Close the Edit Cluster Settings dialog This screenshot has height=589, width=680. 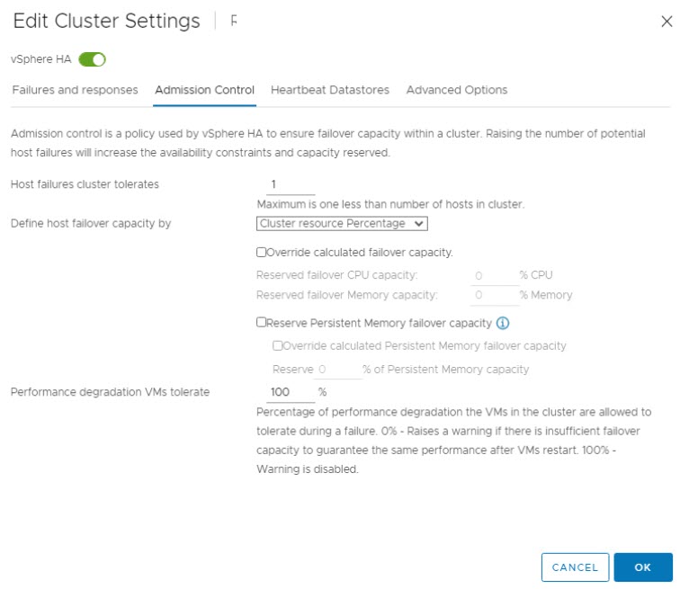[x=667, y=22]
